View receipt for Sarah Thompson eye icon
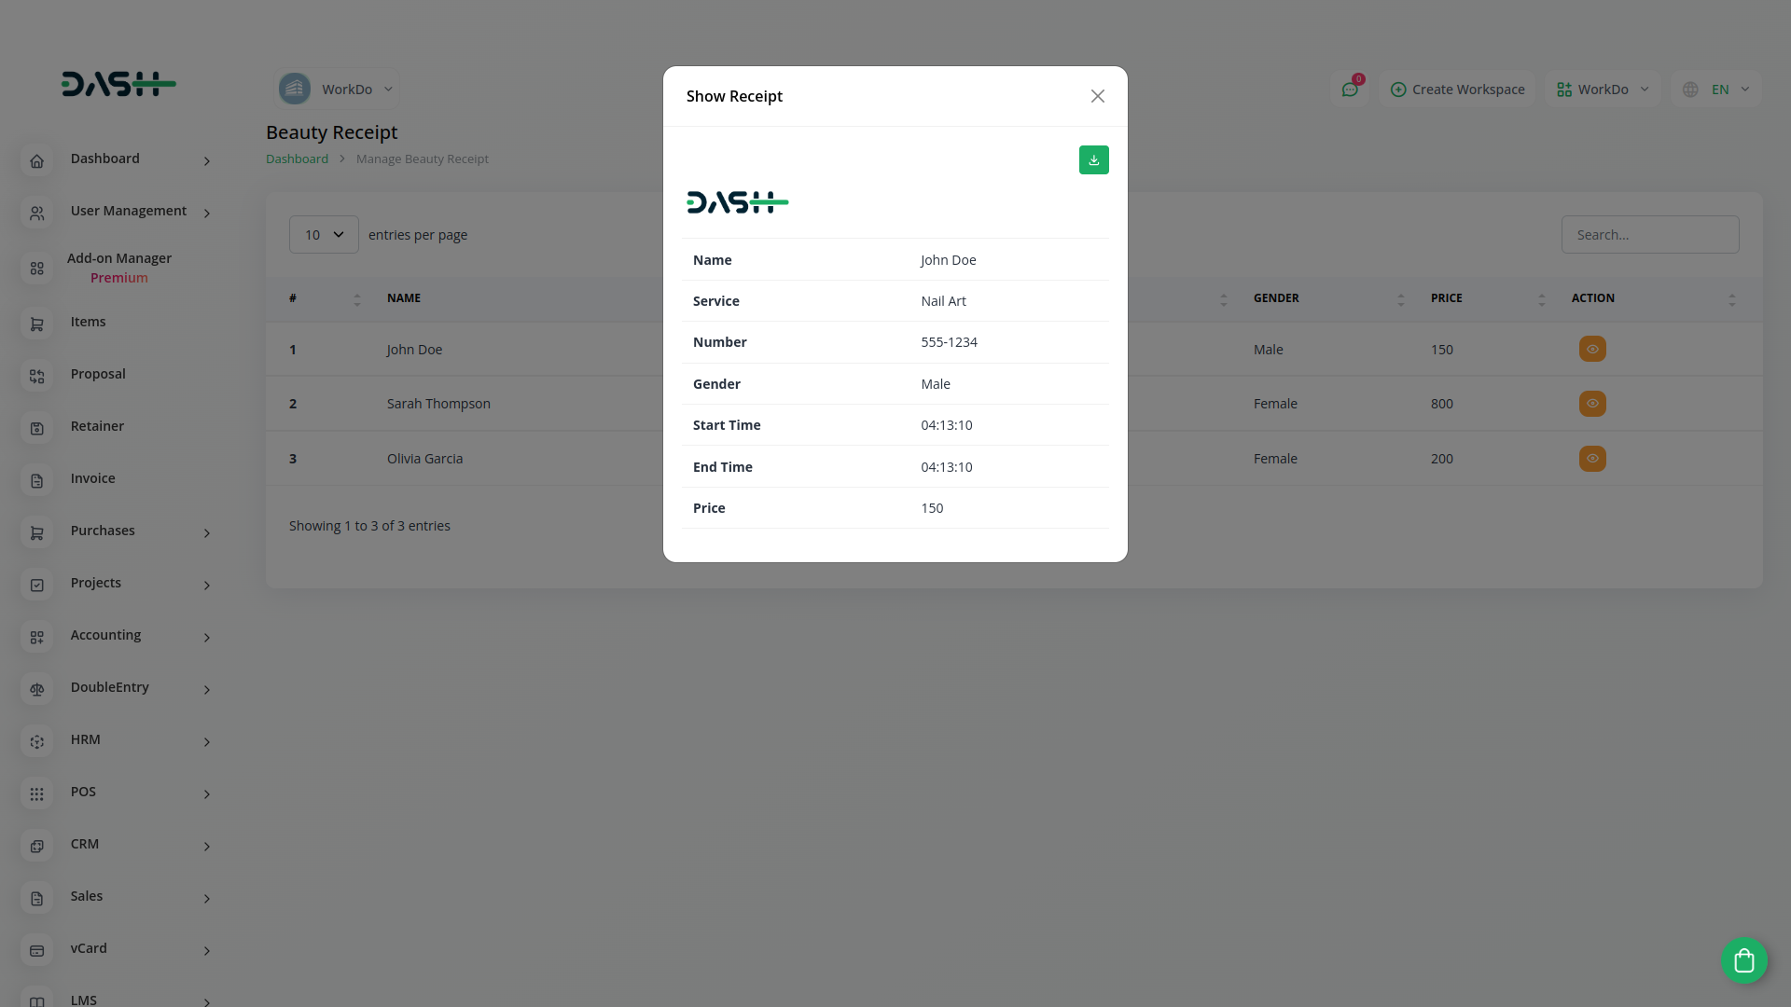Screen dimensions: 1791x1007 1591,404
